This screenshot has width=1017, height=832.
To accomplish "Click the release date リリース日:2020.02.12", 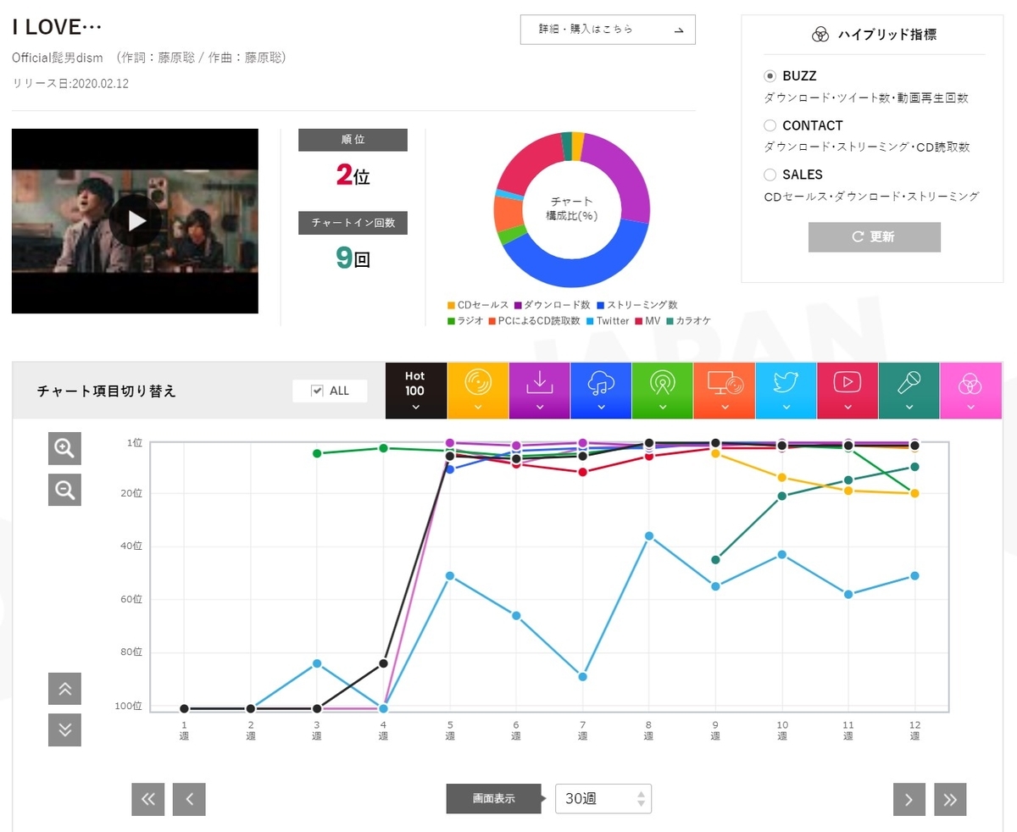I will pos(70,83).
